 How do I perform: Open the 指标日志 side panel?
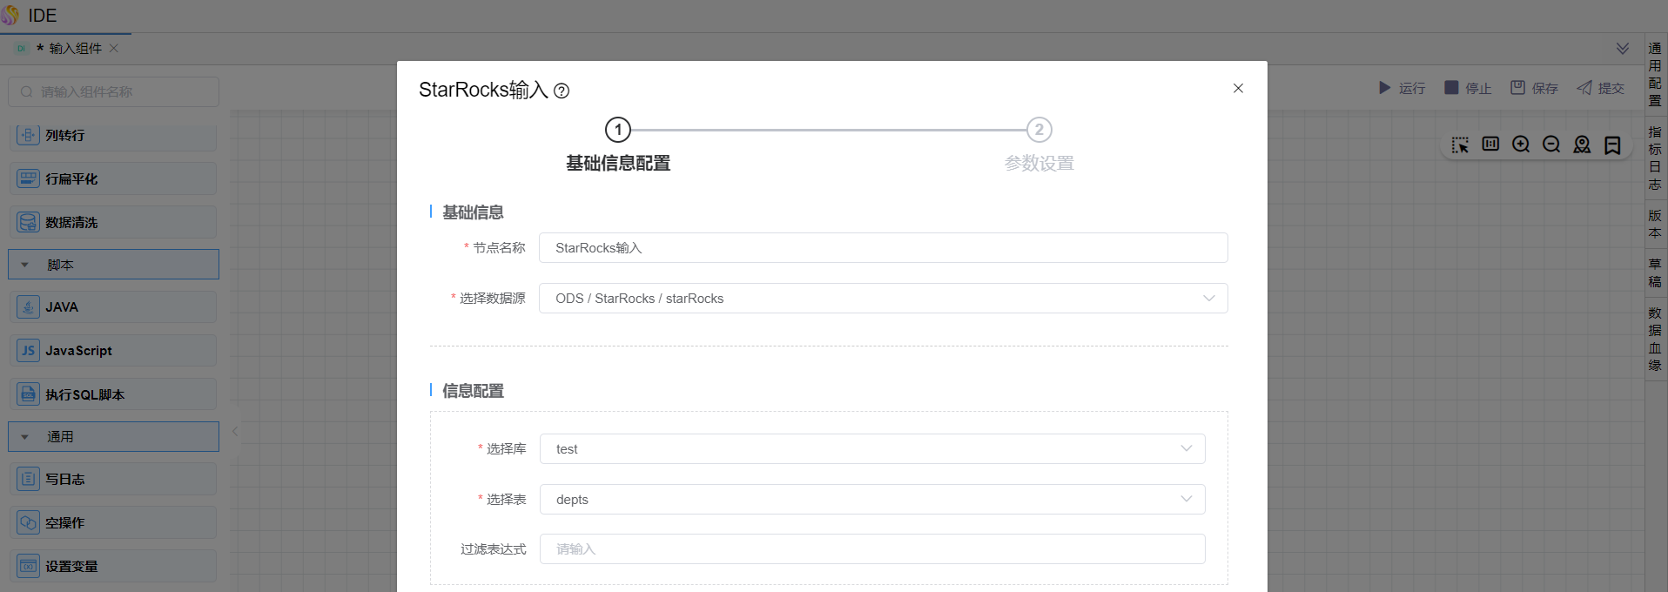tap(1655, 158)
